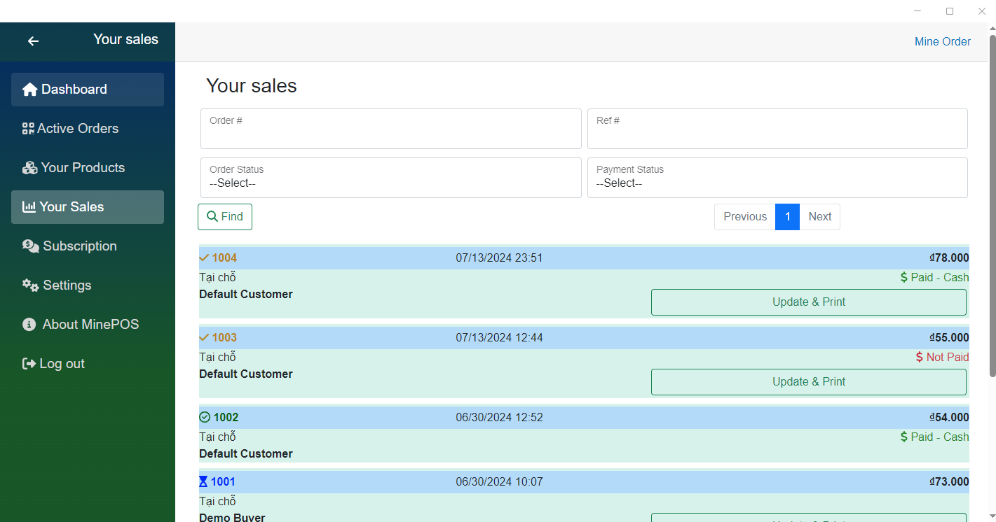Click the Active Orders QR code icon
Image resolution: width=996 pixels, height=522 pixels.
(x=28, y=129)
